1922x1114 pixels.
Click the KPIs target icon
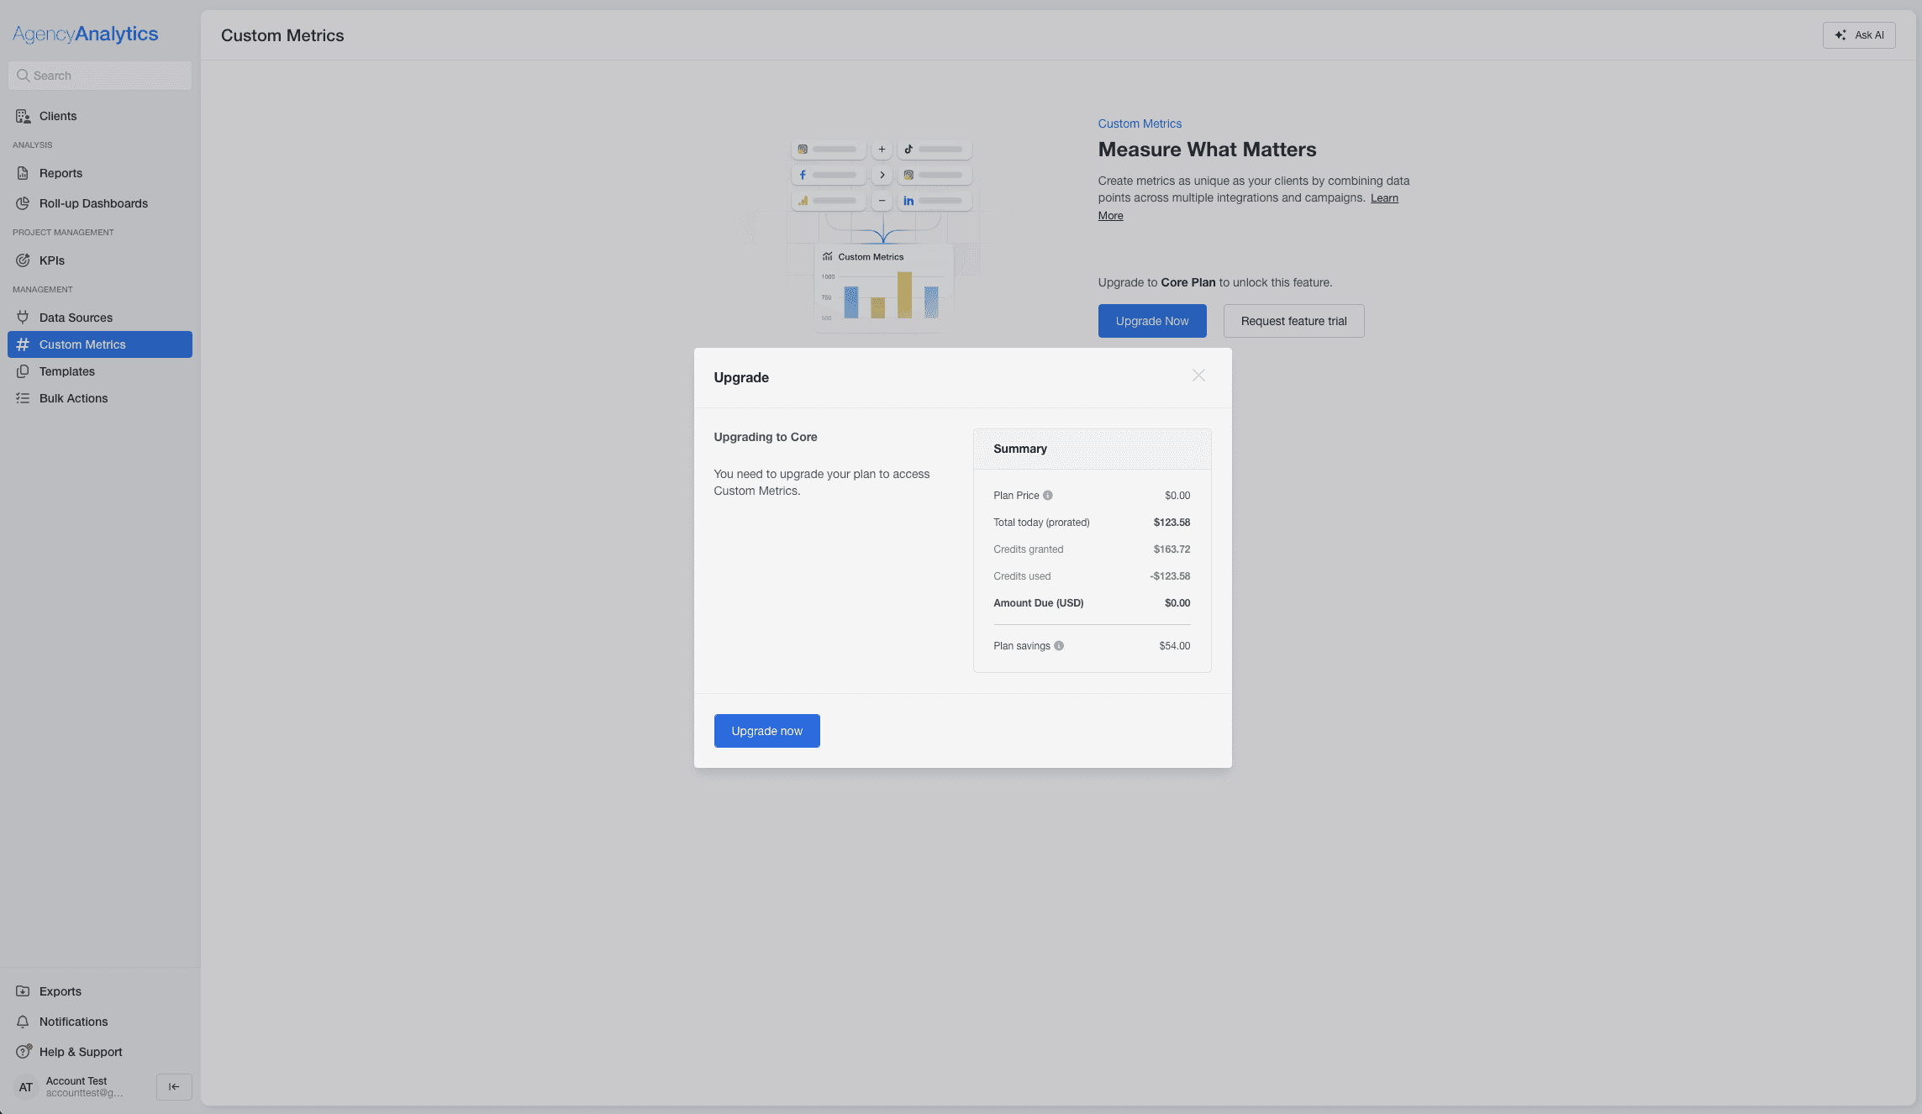click(x=23, y=260)
